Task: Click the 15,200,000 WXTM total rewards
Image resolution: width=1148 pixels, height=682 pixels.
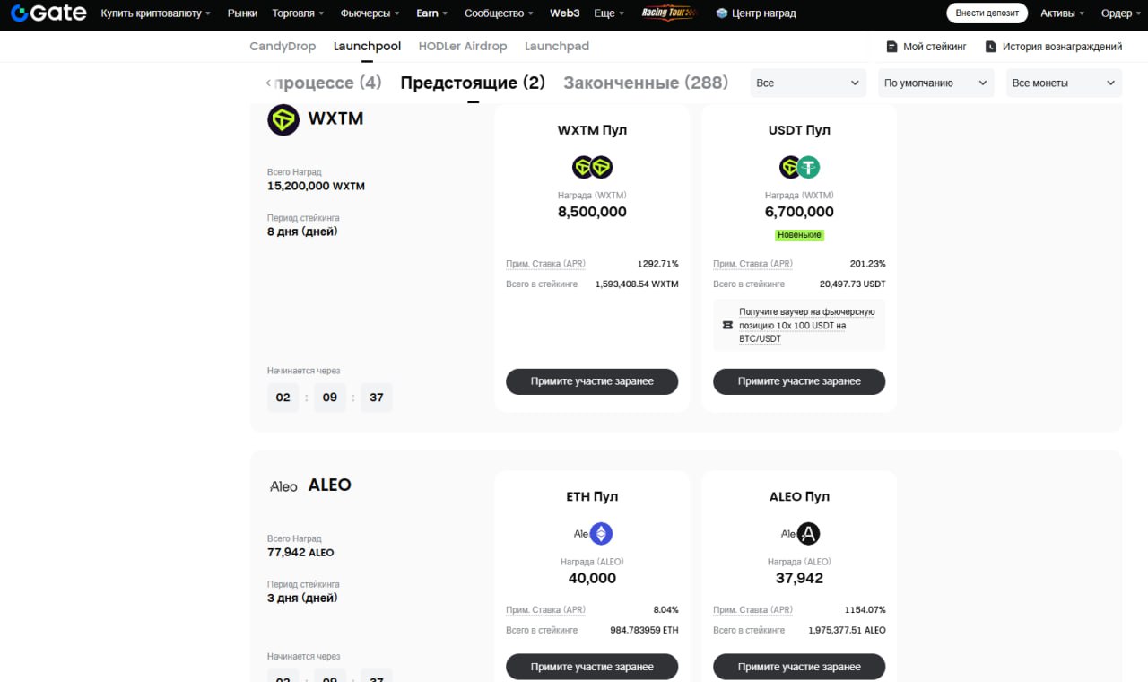Action: 316,187
